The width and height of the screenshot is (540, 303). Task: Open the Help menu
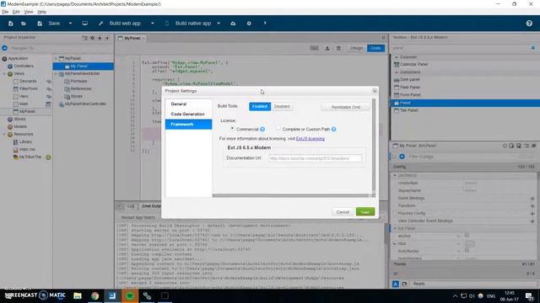coord(41,12)
